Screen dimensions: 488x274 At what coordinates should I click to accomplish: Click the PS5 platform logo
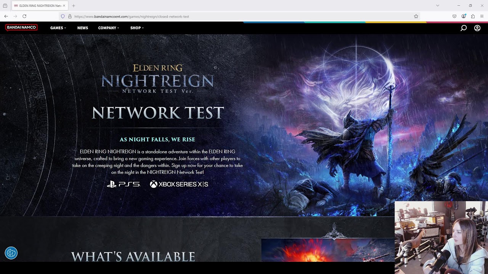(124, 184)
